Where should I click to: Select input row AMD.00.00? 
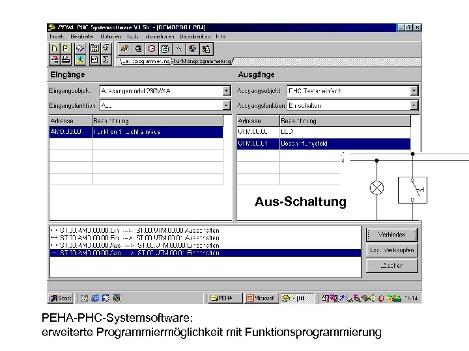136,132
